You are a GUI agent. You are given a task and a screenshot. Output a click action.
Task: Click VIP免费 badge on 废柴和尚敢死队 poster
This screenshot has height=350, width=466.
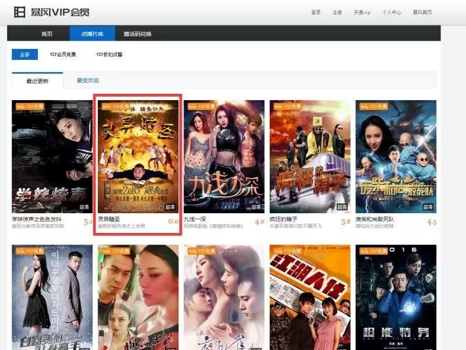pyautogui.click(x=373, y=107)
